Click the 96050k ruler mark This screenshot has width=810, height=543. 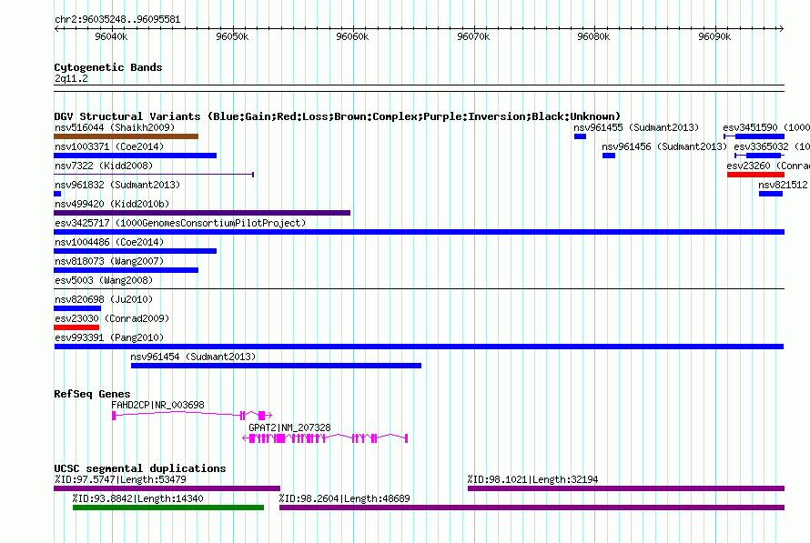point(232,36)
